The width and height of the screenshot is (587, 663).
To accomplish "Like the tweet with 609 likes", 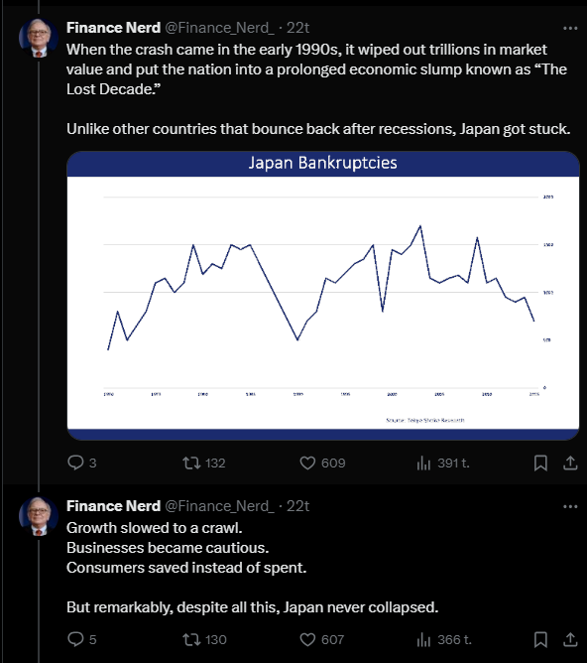I will pyautogui.click(x=322, y=463).
